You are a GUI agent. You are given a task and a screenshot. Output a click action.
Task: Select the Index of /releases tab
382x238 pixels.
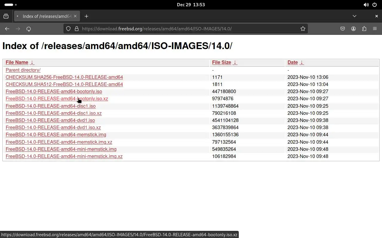click(47, 16)
